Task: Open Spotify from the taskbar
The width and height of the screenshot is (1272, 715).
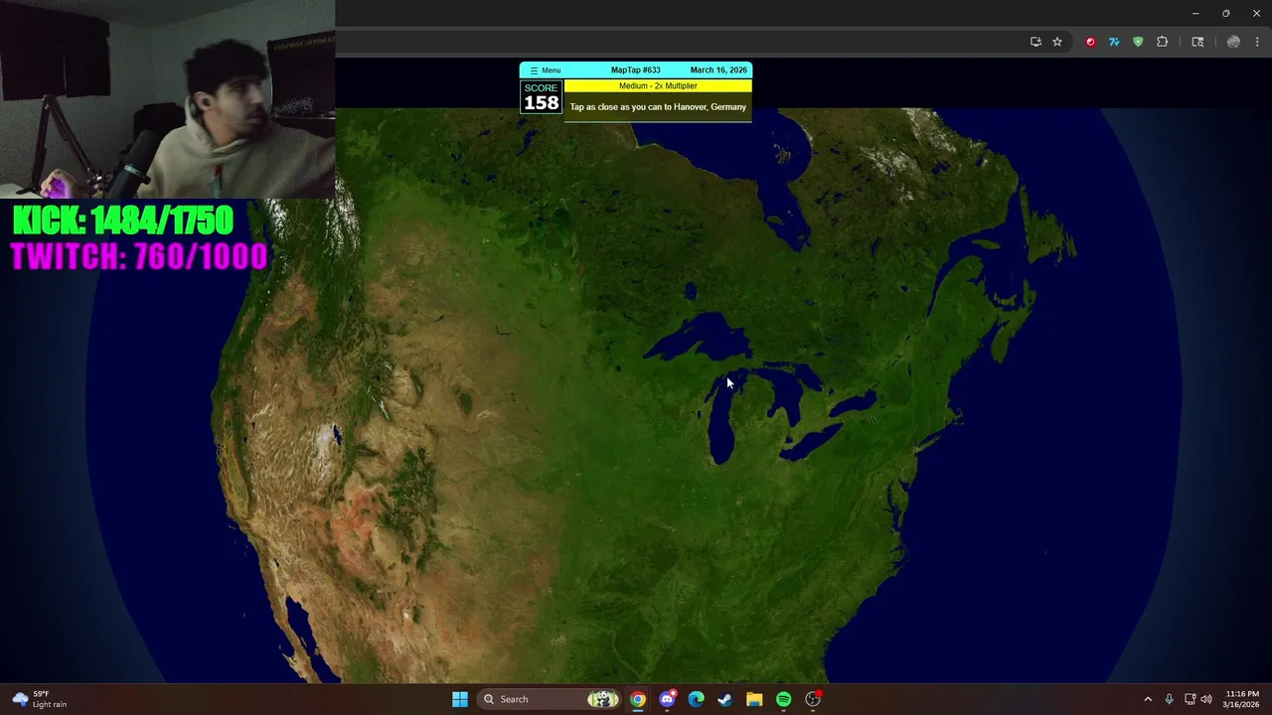Action: point(783,699)
